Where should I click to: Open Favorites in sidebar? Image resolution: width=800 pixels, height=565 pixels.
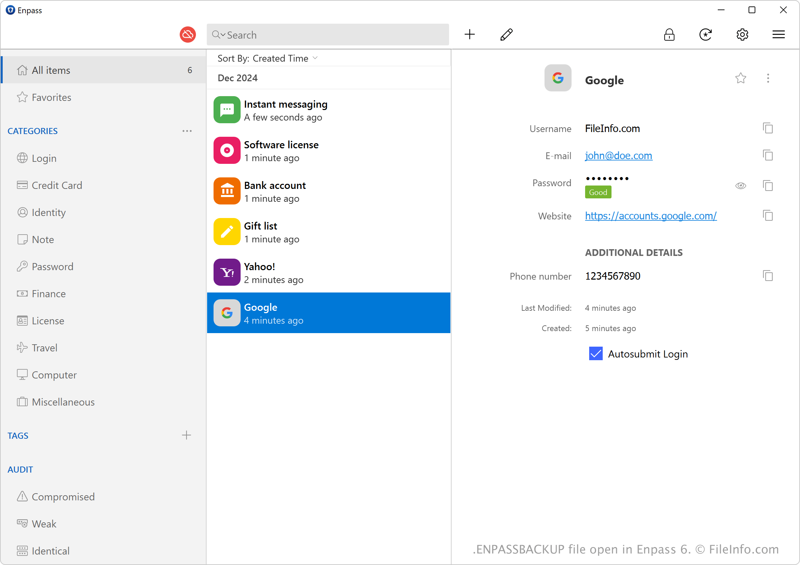(x=104, y=97)
